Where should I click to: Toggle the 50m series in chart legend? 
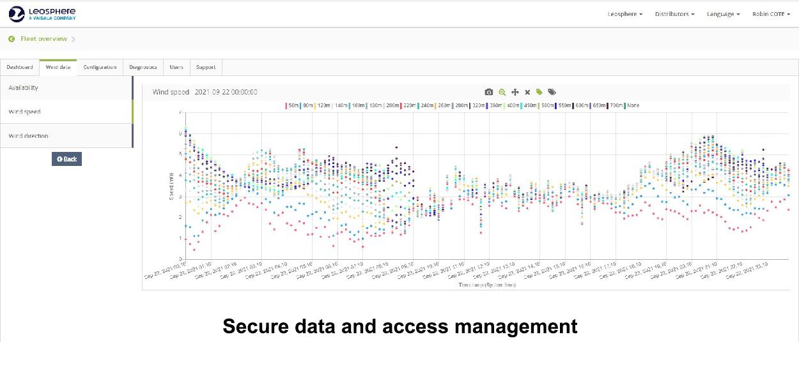click(x=293, y=105)
